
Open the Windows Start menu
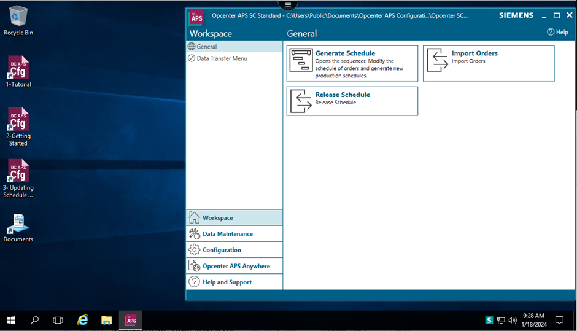coord(11,320)
